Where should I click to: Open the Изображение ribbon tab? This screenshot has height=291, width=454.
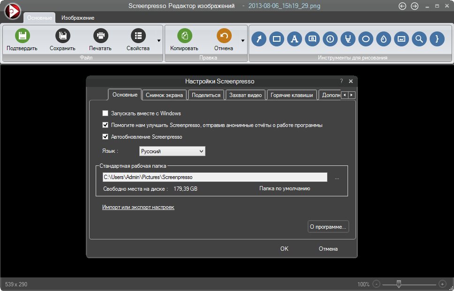pyautogui.click(x=78, y=18)
